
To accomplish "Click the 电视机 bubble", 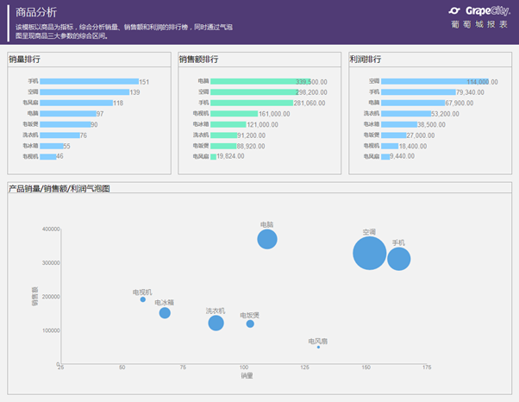I will point(142,299).
